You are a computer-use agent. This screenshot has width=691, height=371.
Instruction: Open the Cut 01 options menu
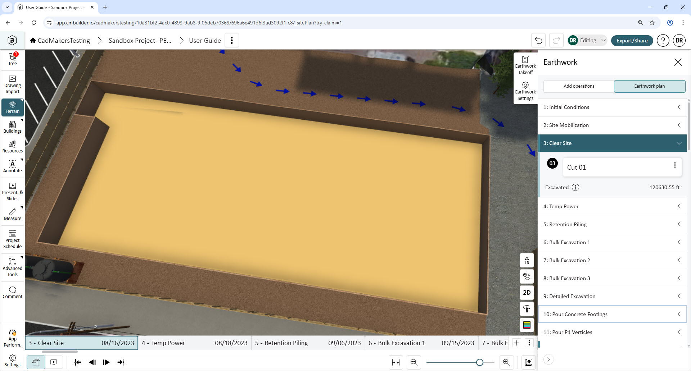[674, 165]
